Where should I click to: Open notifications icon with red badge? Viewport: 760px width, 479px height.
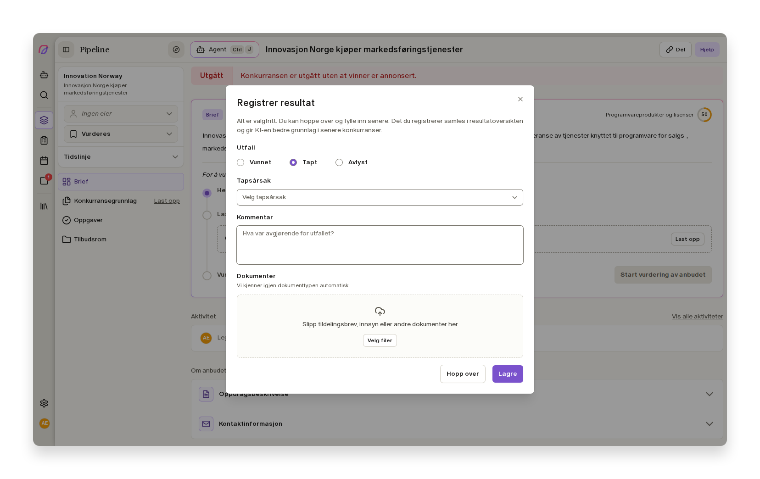point(45,180)
